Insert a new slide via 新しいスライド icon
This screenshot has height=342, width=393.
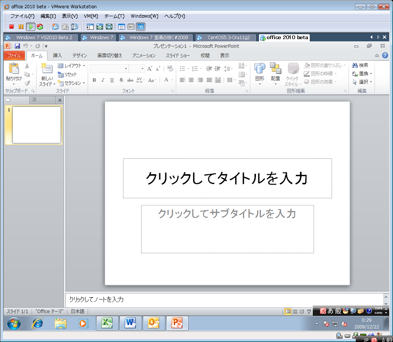47,70
